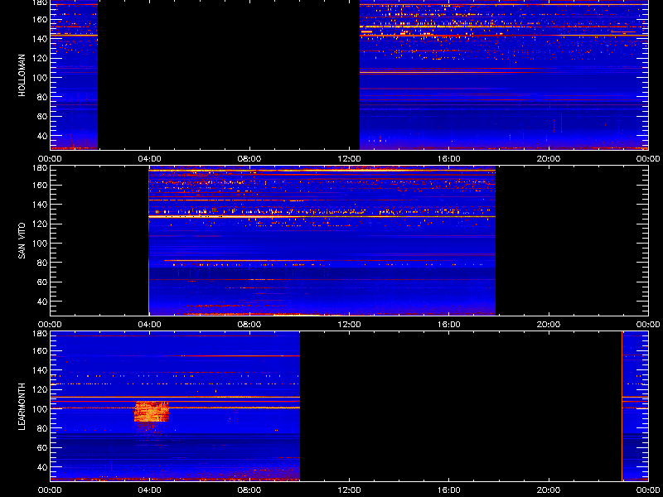
Task: Select the 60 tick label on HOLLOMAN axis
Action: (43, 116)
